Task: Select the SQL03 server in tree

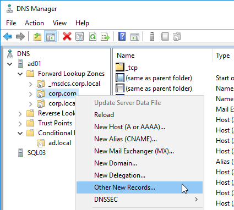Action: 36,153
